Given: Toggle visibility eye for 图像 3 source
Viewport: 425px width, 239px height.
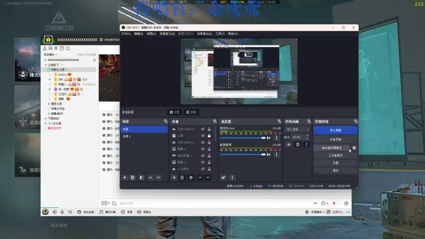Looking at the screenshot, I should [x=203, y=149].
